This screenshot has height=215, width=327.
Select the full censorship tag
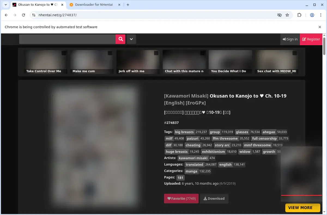(270, 139)
